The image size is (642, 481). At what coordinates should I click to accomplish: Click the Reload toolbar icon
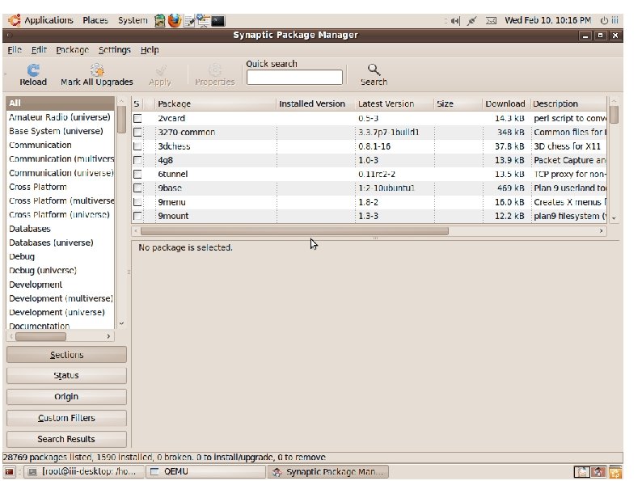(x=34, y=70)
